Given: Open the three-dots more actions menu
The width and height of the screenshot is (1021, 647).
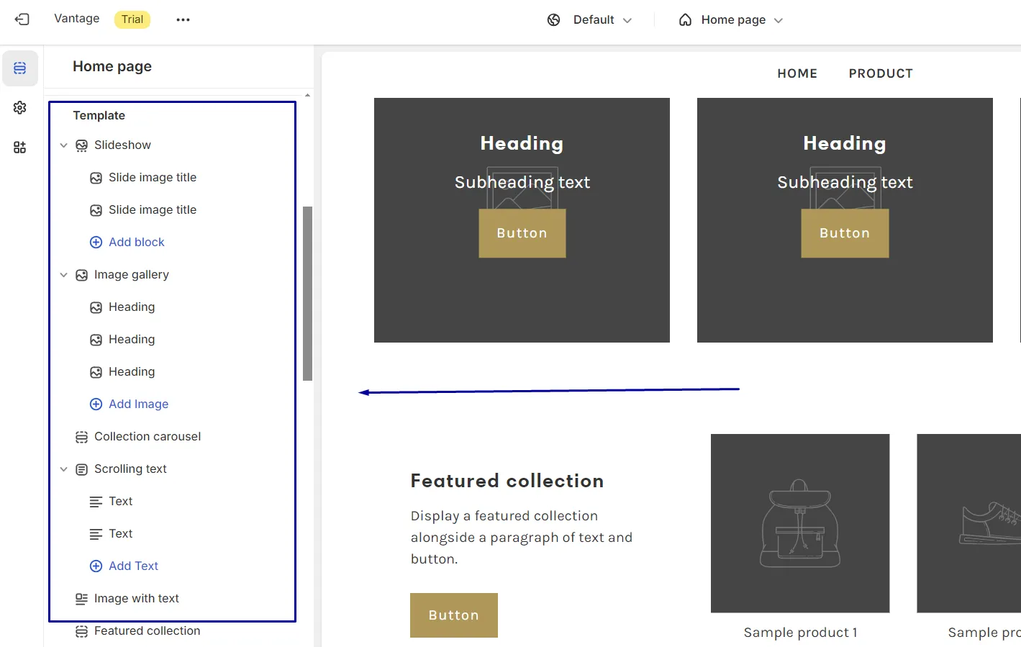Looking at the screenshot, I should 183,19.
